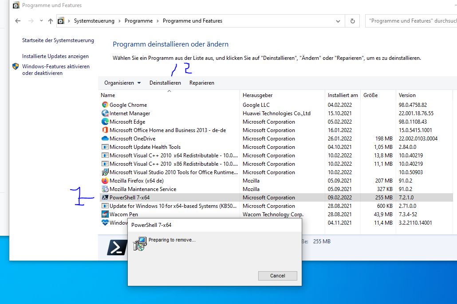
Task: Click the Microsoft Update Health Tools icon
Action: (105, 147)
